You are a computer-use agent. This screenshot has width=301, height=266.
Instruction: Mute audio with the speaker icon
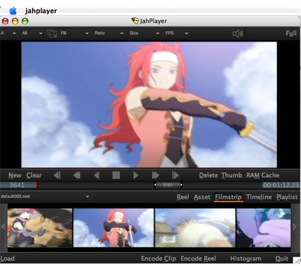pyautogui.click(x=238, y=34)
